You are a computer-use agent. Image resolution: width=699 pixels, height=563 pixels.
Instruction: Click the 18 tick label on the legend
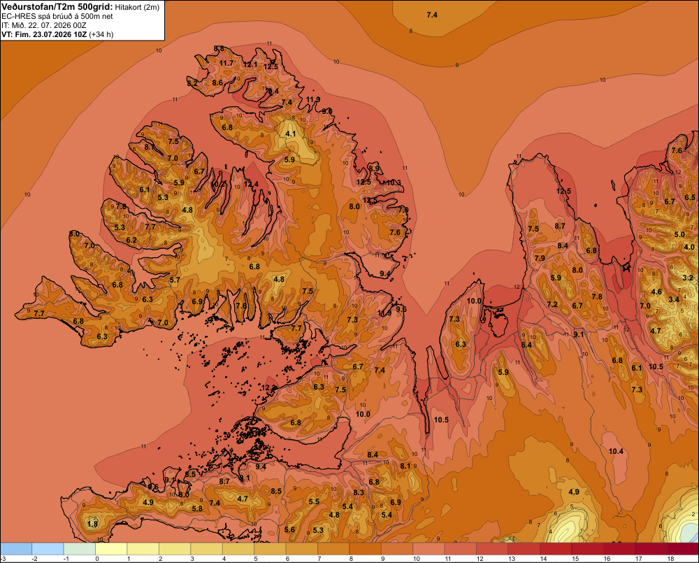coord(670,559)
